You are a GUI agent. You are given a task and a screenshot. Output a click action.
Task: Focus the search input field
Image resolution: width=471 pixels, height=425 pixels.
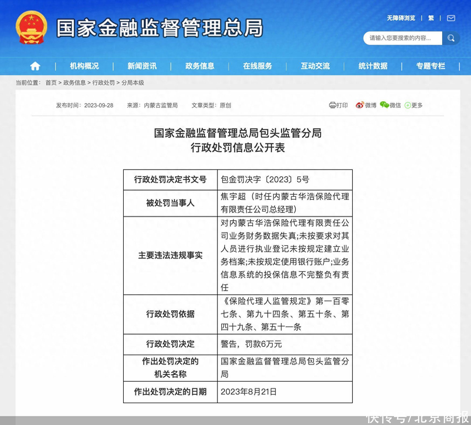point(403,38)
